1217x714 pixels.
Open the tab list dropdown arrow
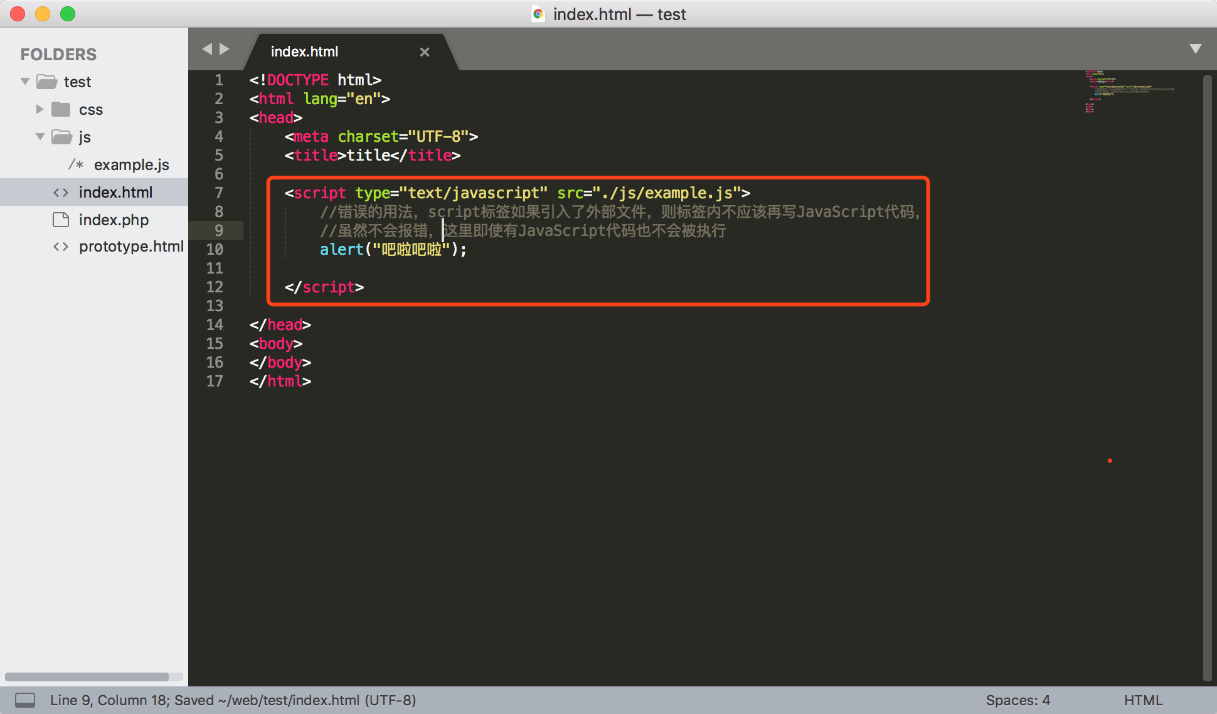click(x=1196, y=49)
